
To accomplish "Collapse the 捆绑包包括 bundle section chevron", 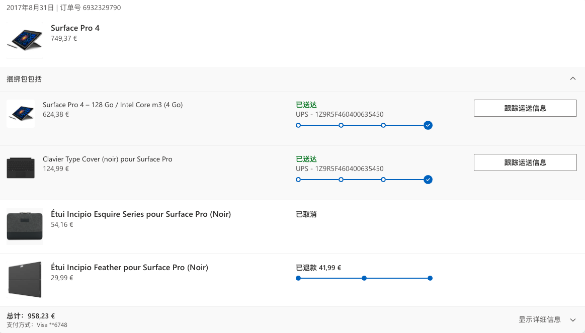I will tap(573, 78).
